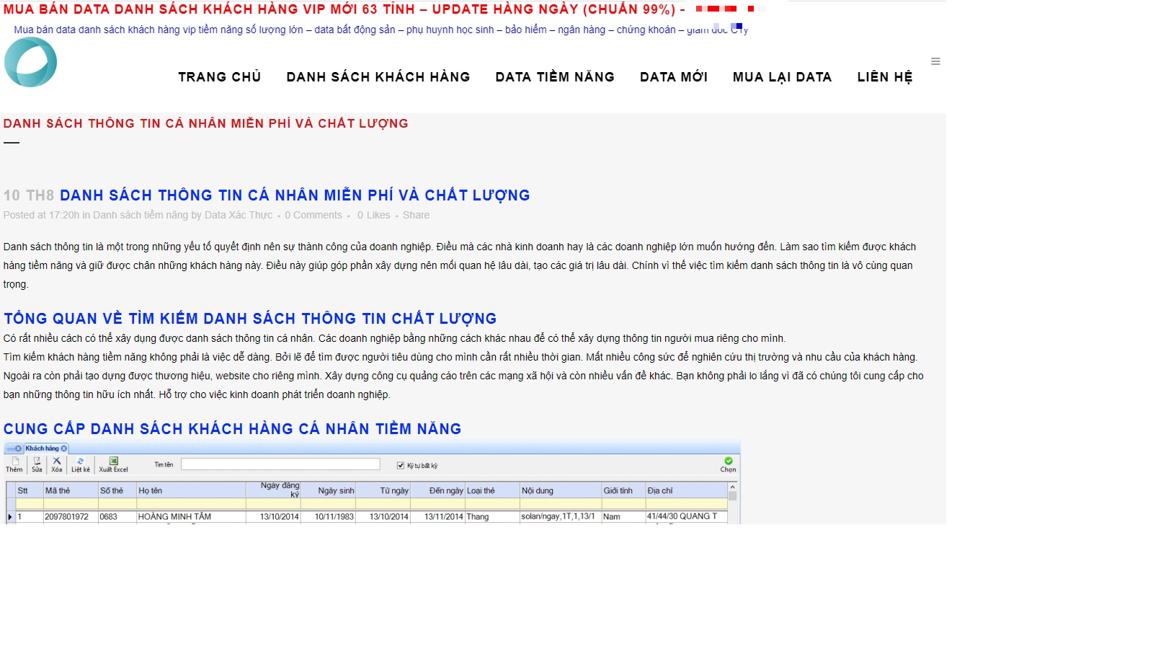Image resolution: width=1153 pixels, height=649 pixels.
Task: Click the 0 Likes link
Action: 373,215
